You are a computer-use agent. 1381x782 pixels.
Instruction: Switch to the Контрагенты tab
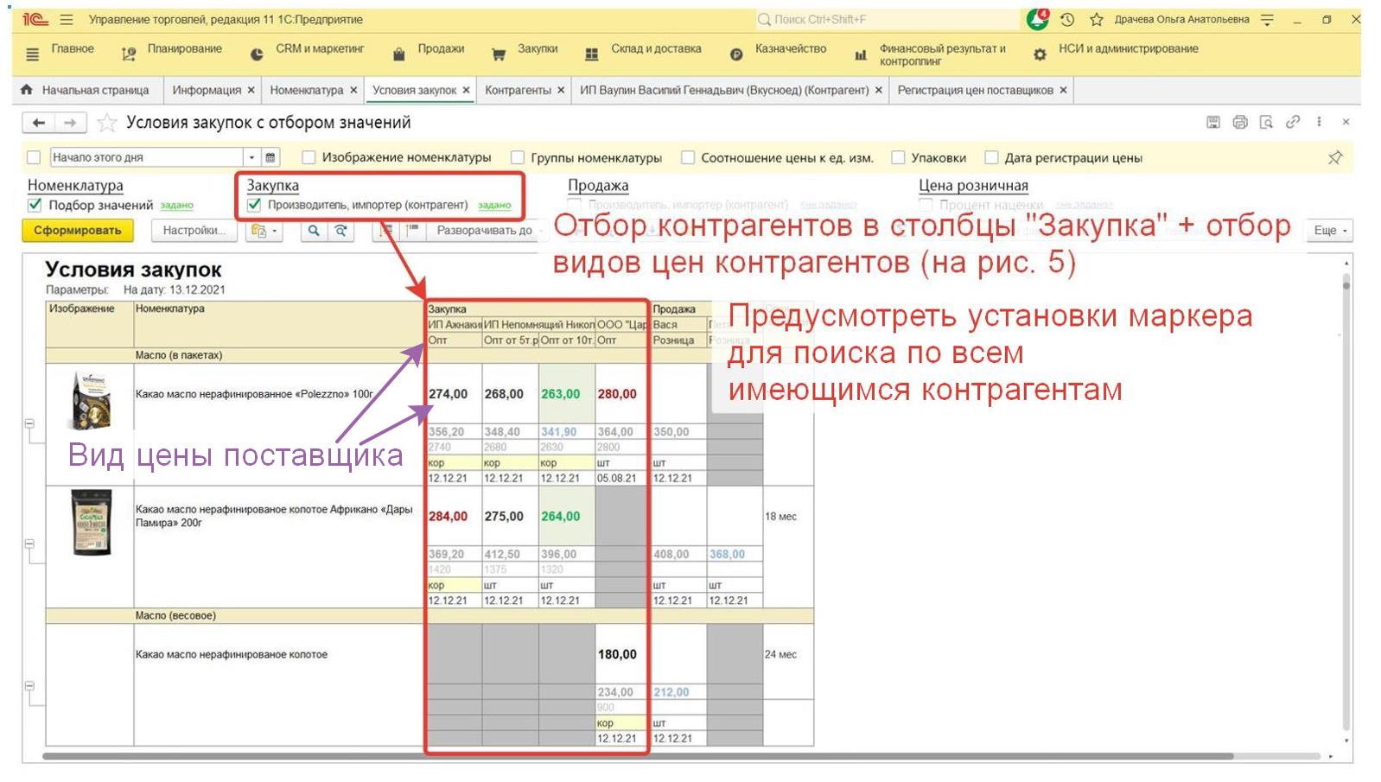click(x=518, y=90)
